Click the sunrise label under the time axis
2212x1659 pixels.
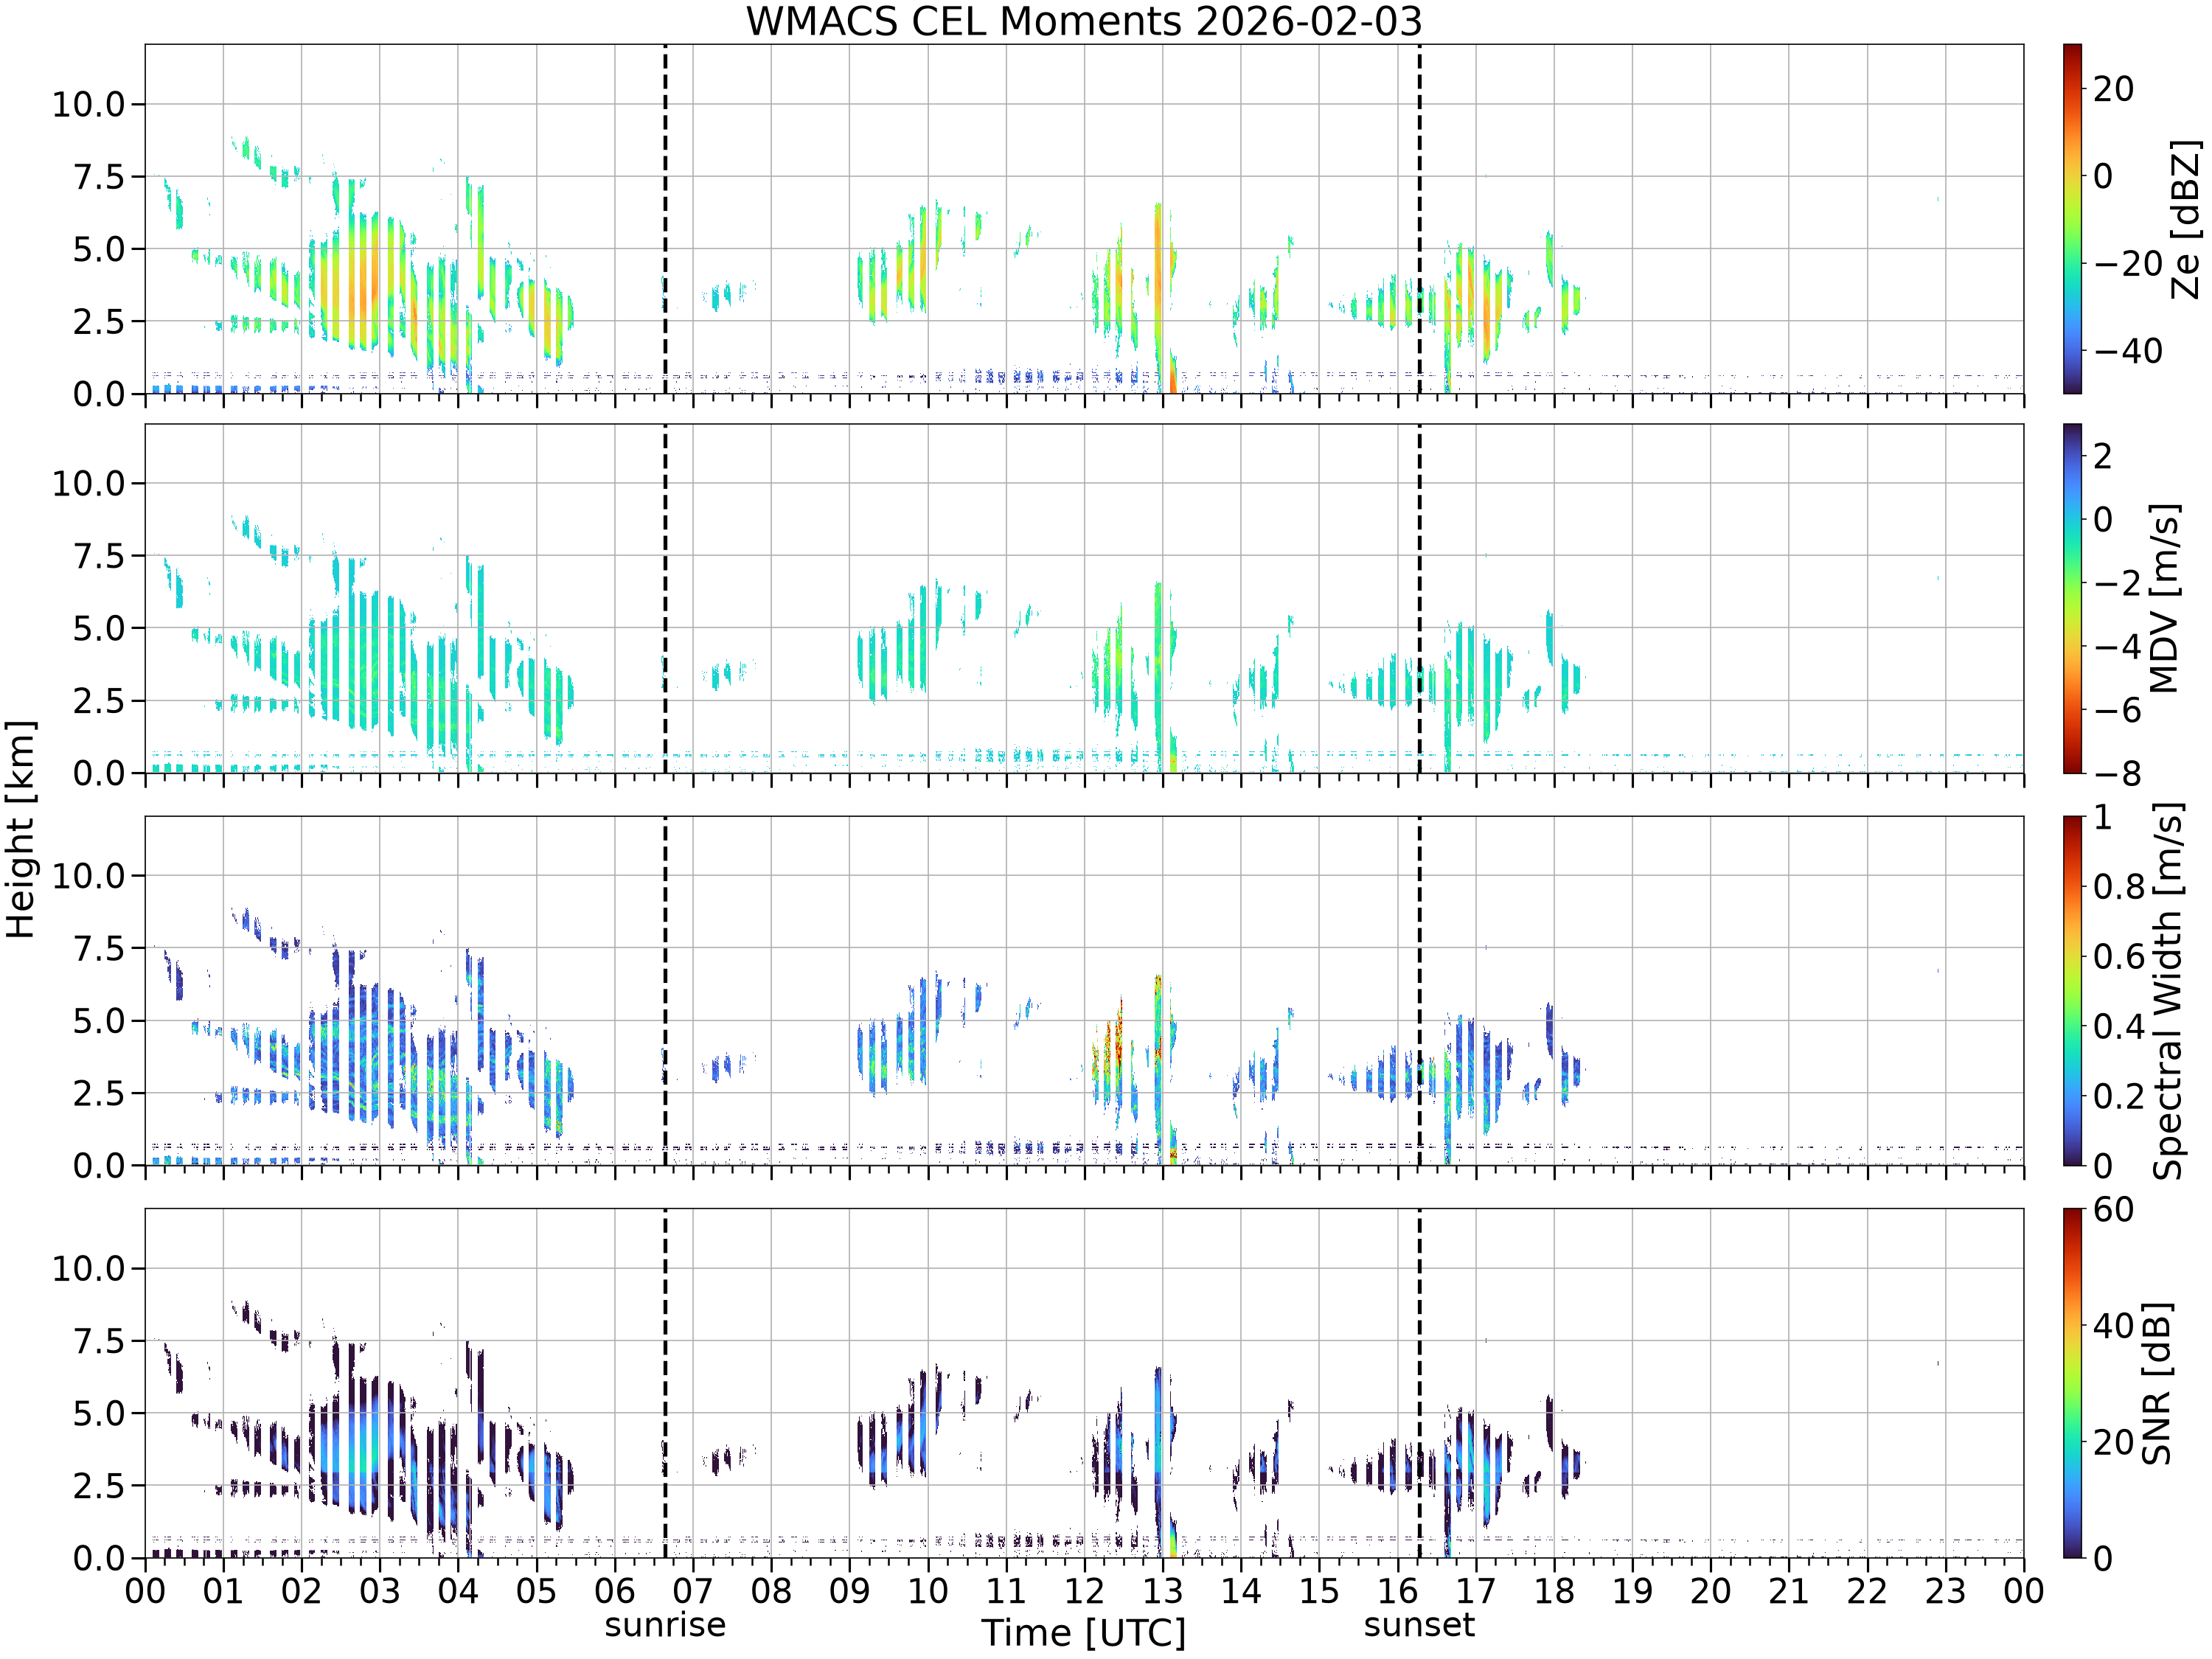[x=665, y=1624]
